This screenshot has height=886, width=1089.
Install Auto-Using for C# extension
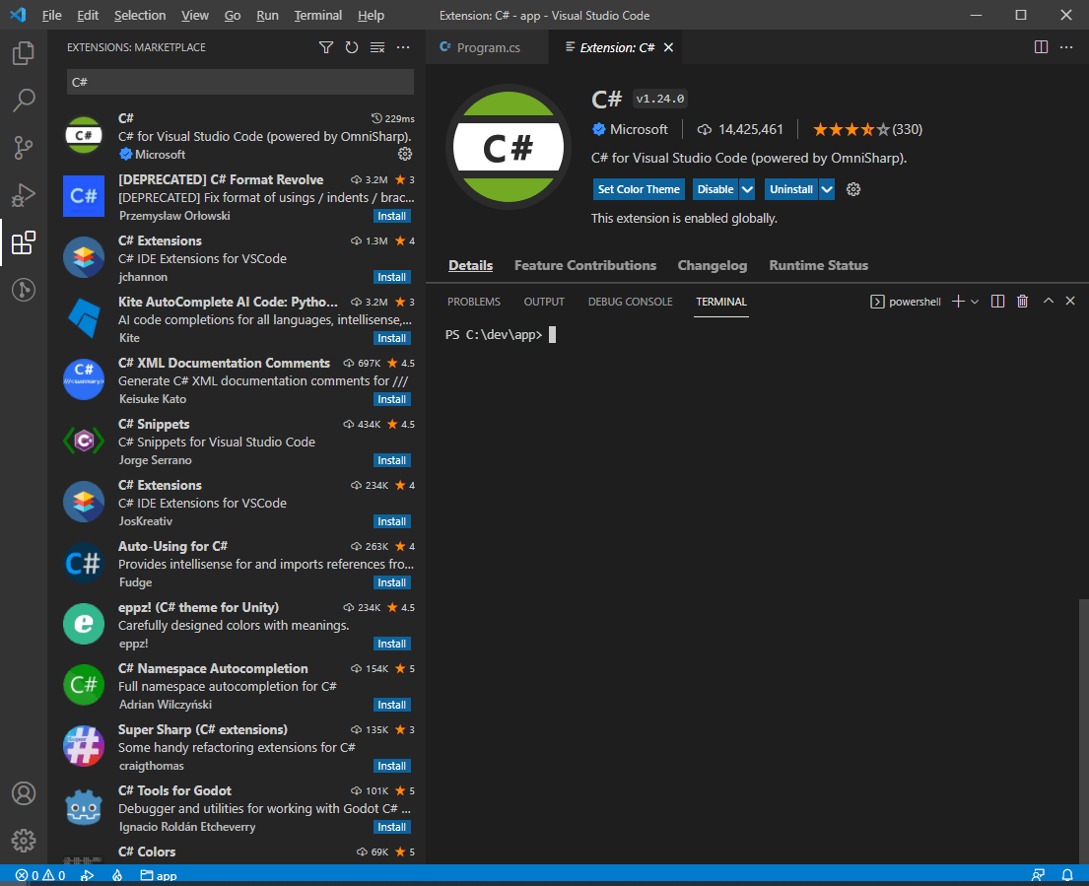[391, 582]
